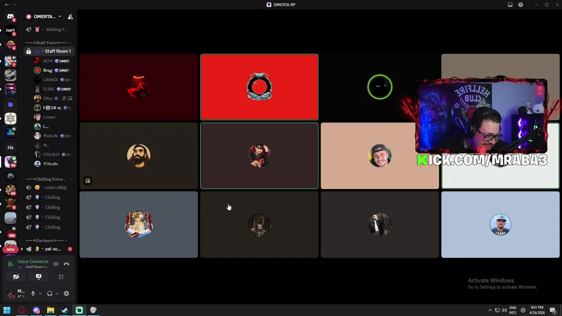
Task: Click the NEW unread mentions pill
Action: tap(11, 249)
